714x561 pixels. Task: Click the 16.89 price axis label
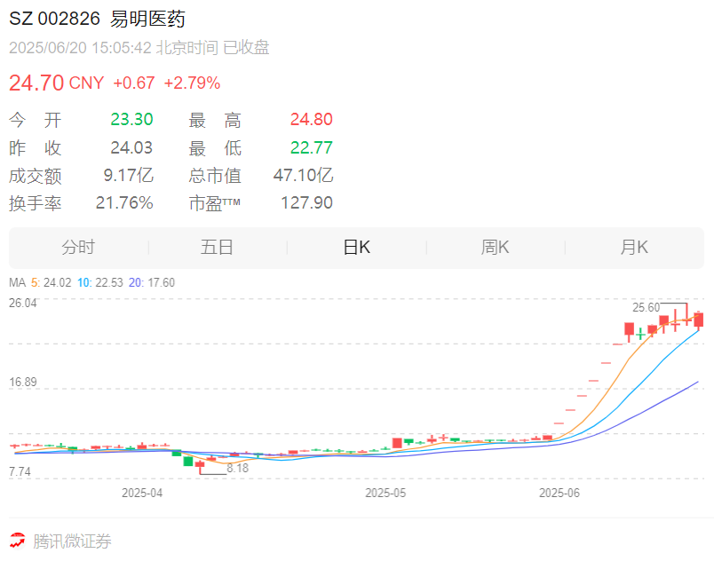pos(23,383)
